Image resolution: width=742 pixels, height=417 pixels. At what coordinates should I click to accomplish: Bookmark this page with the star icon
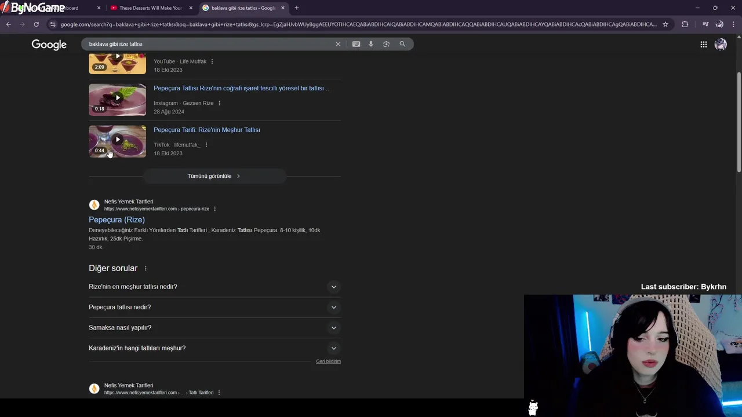point(665,24)
